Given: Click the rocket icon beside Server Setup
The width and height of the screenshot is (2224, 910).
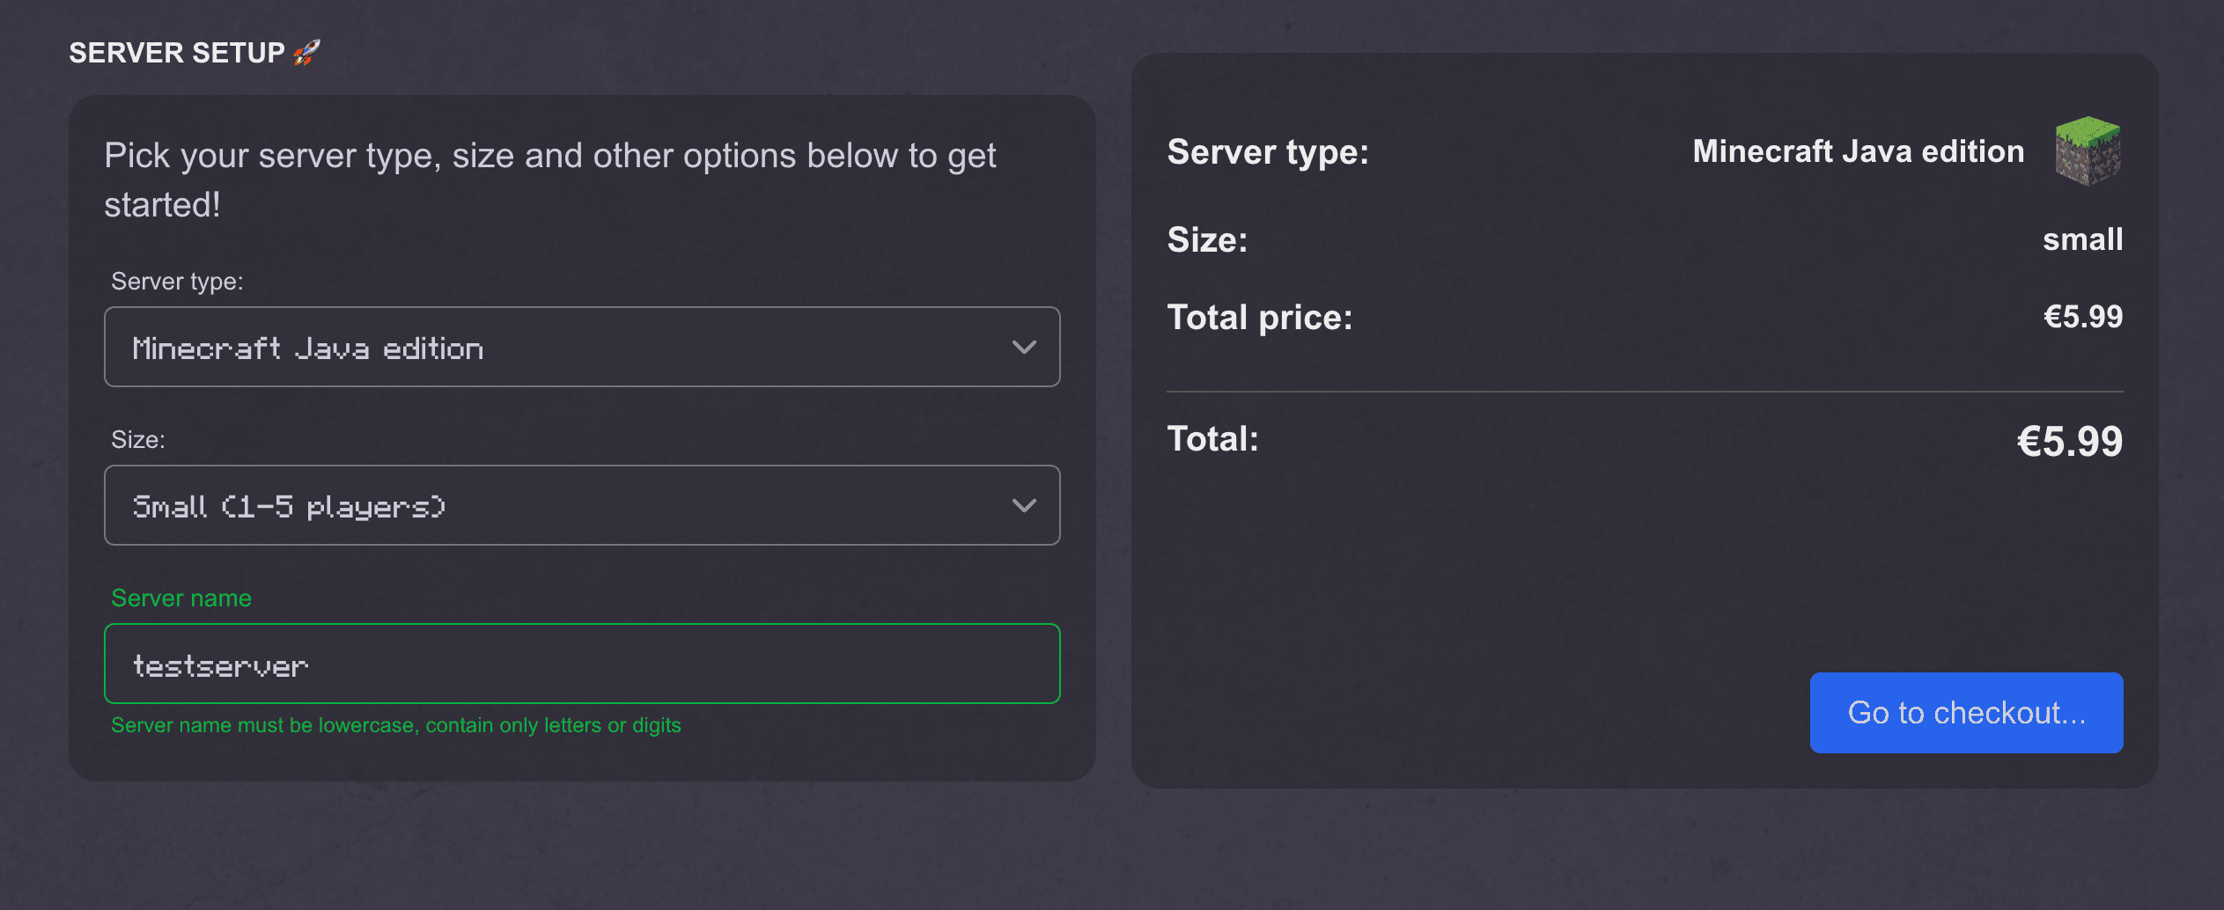Looking at the screenshot, I should [306, 53].
